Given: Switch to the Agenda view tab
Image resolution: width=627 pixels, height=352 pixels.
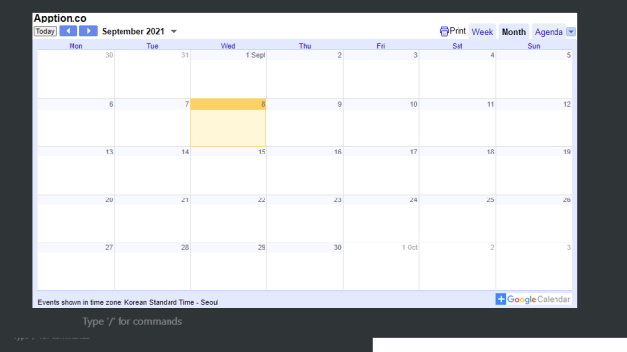Looking at the screenshot, I should pos(549,32).
